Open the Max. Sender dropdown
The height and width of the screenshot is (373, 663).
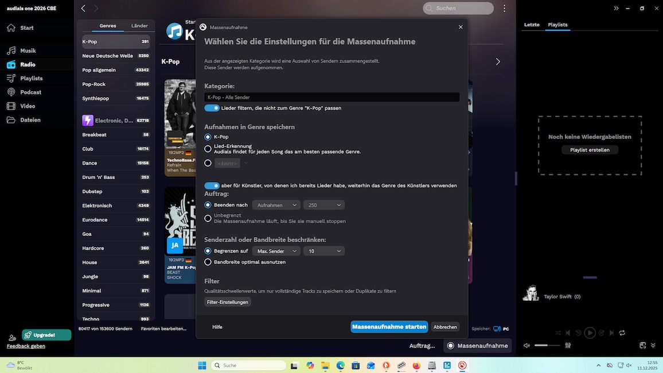click(276, 251)
